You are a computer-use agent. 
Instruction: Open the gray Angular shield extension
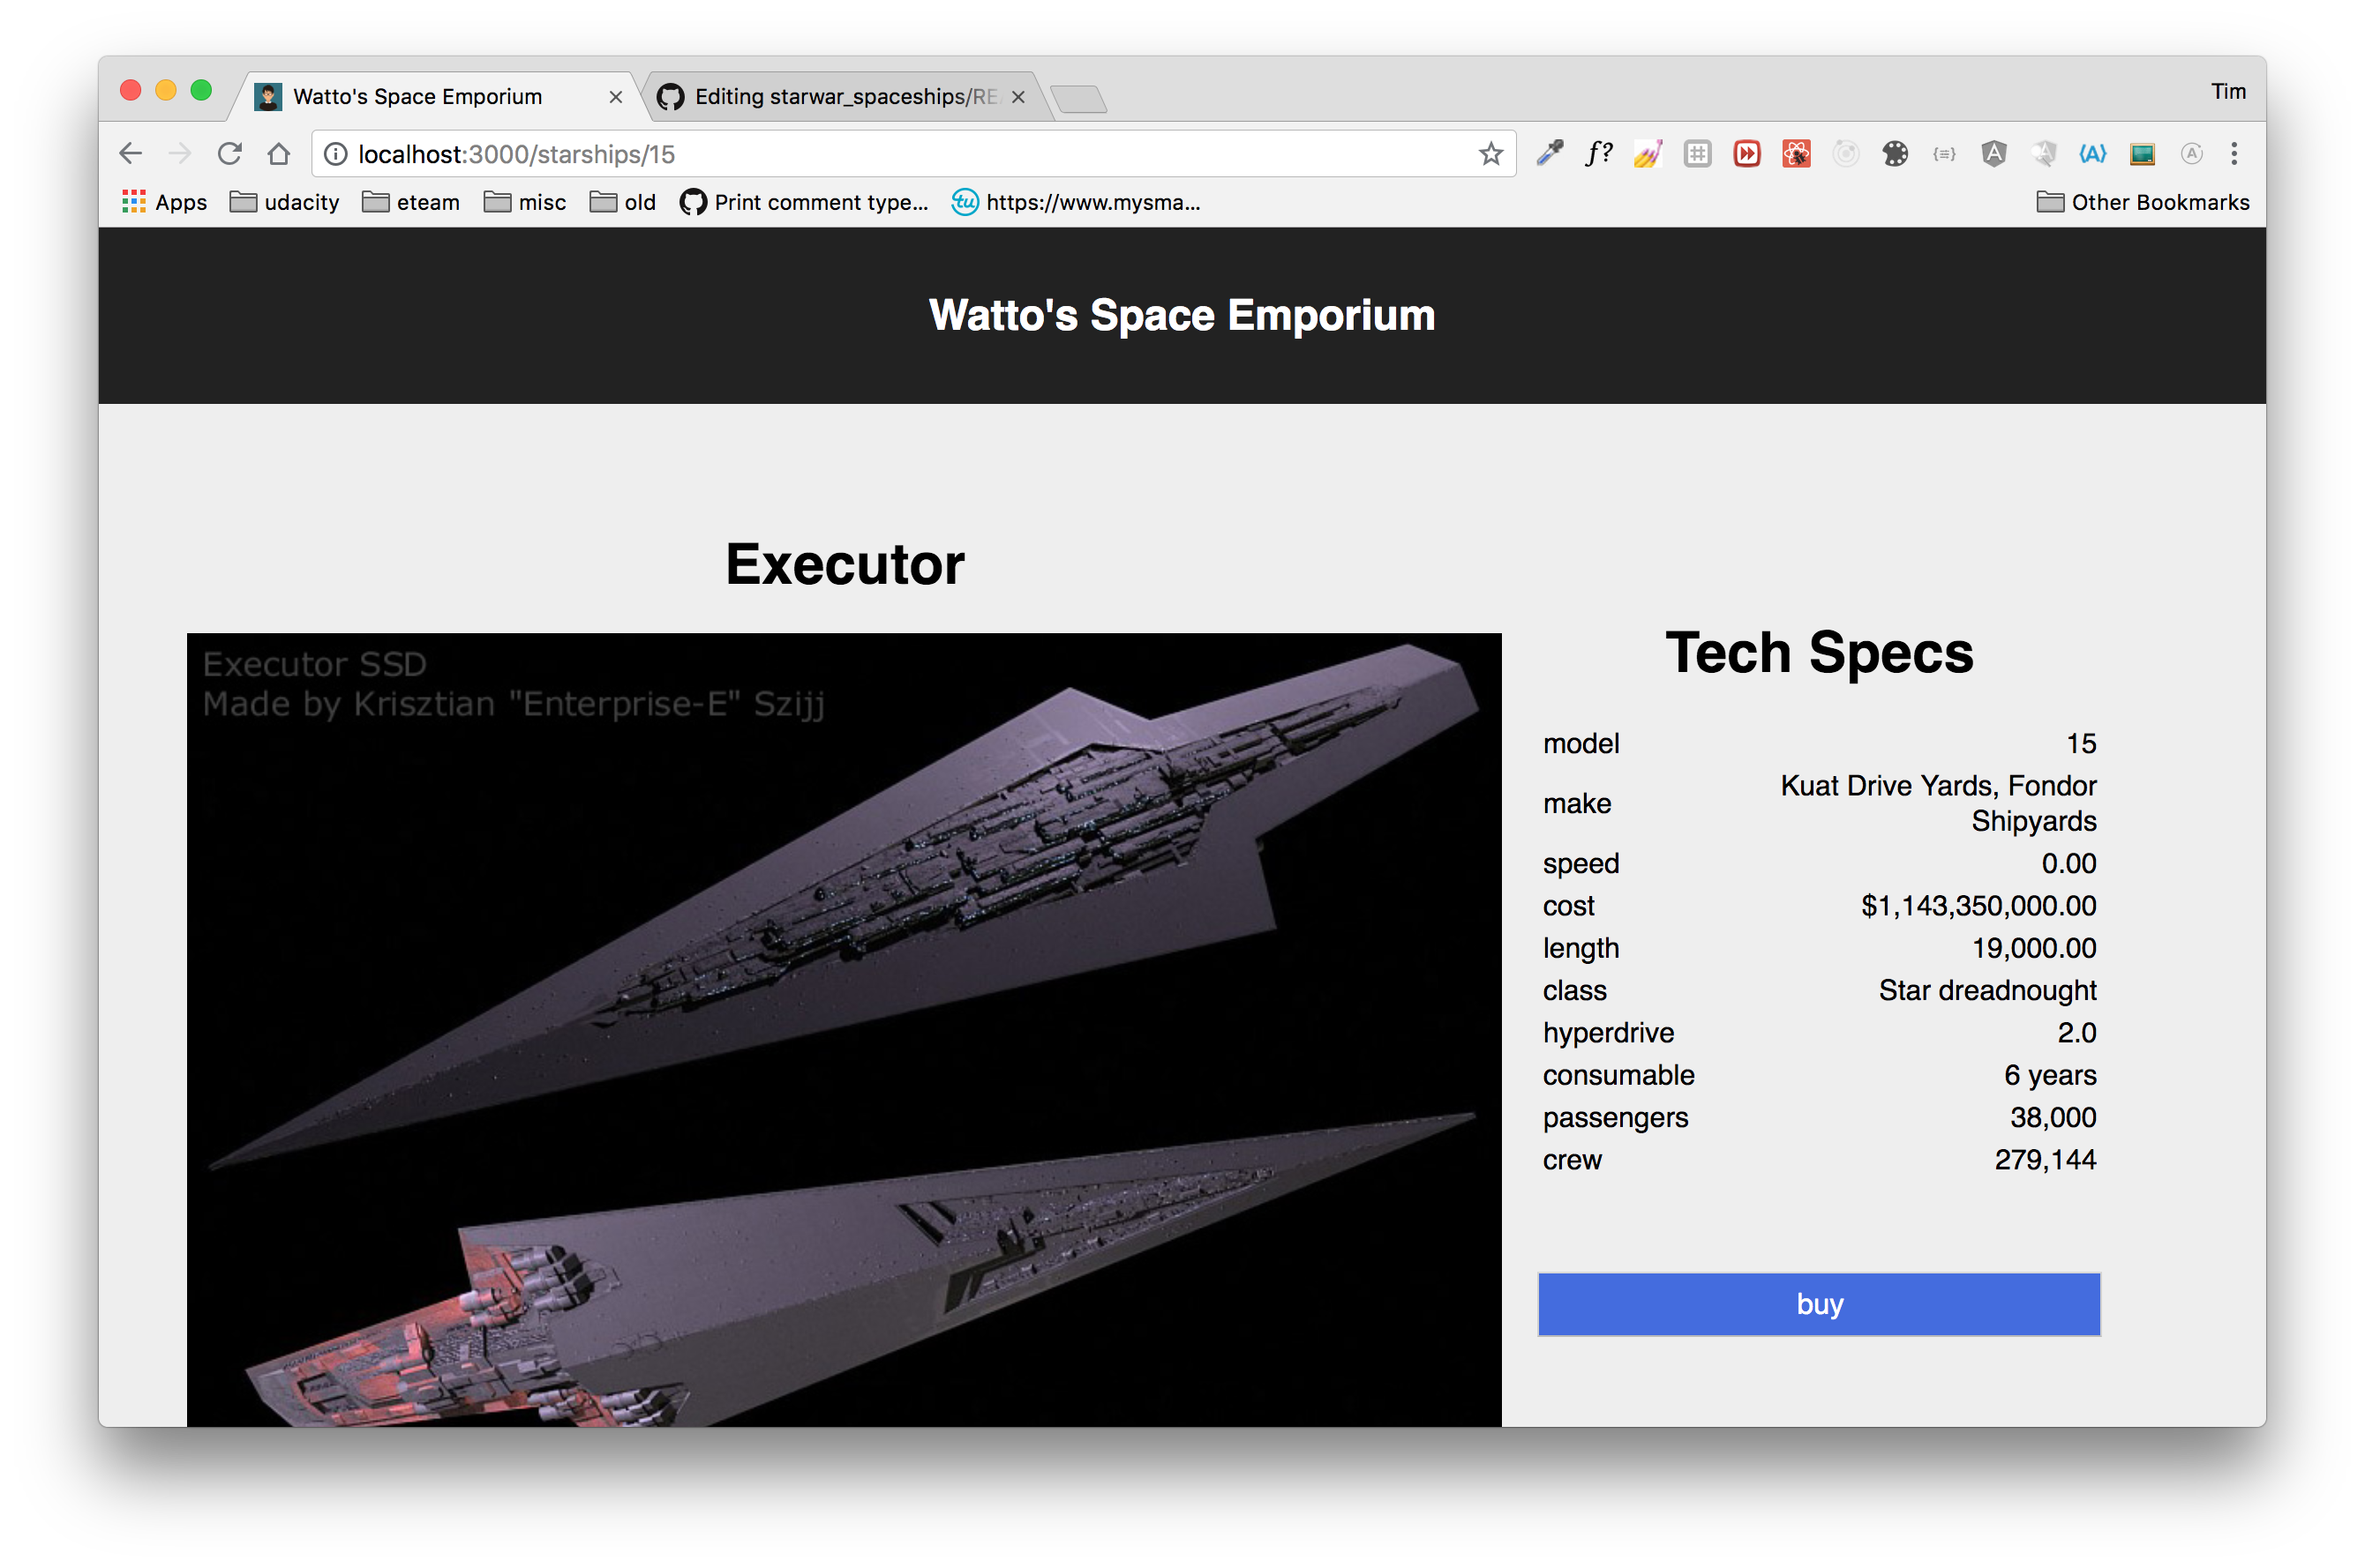(x=1993, y=153)
